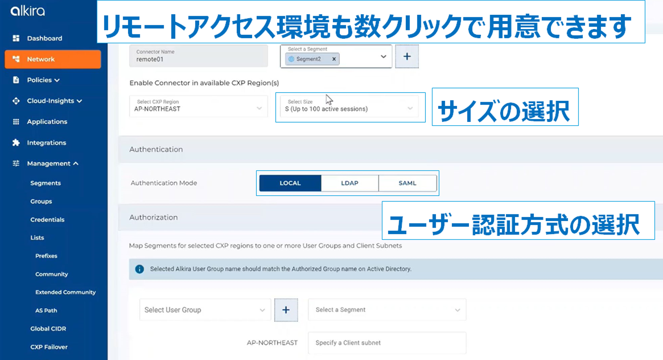Open the Select User Group dropdown
663x360 pixels.
(205, 310)
